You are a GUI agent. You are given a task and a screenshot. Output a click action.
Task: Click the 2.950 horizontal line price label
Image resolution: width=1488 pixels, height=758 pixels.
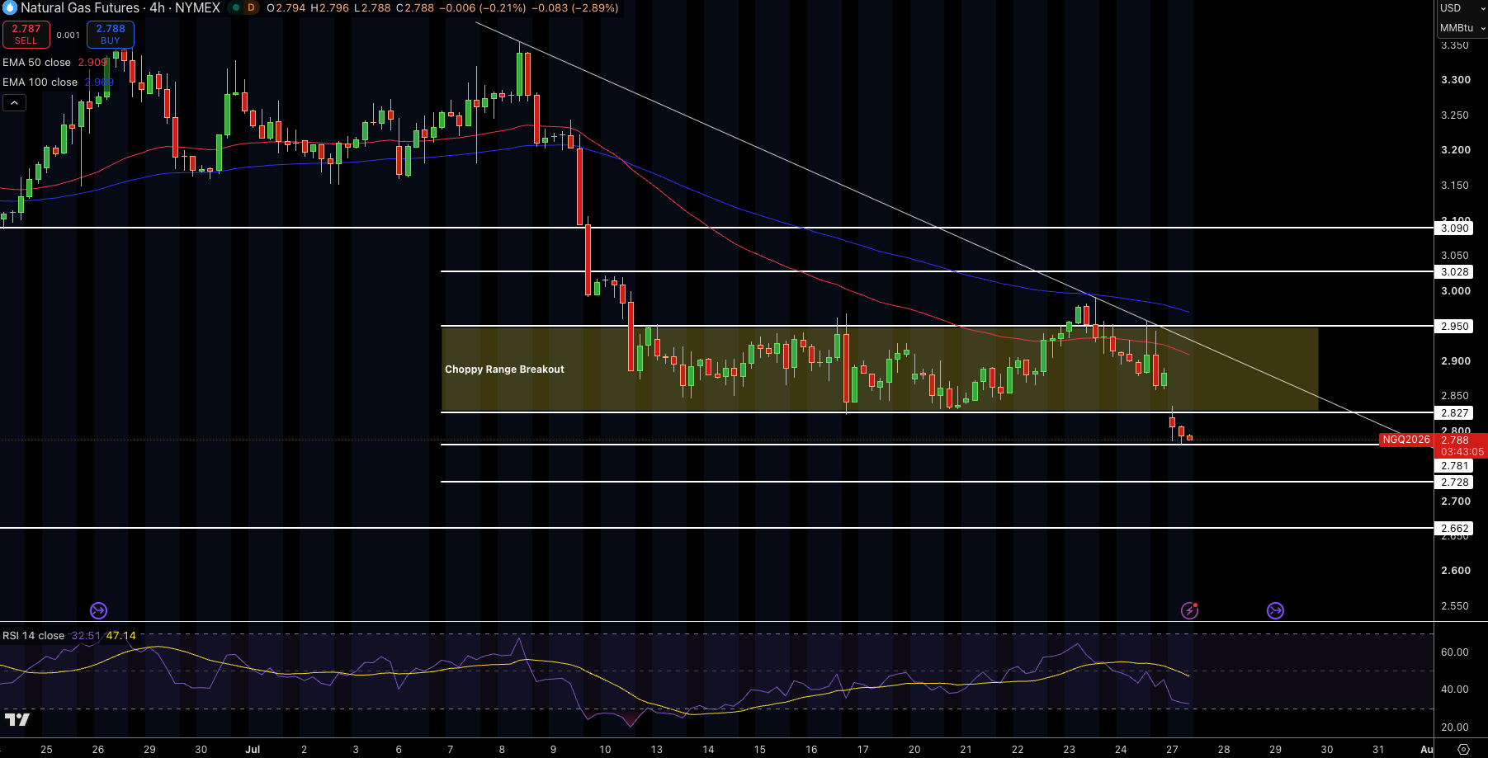1454,327
